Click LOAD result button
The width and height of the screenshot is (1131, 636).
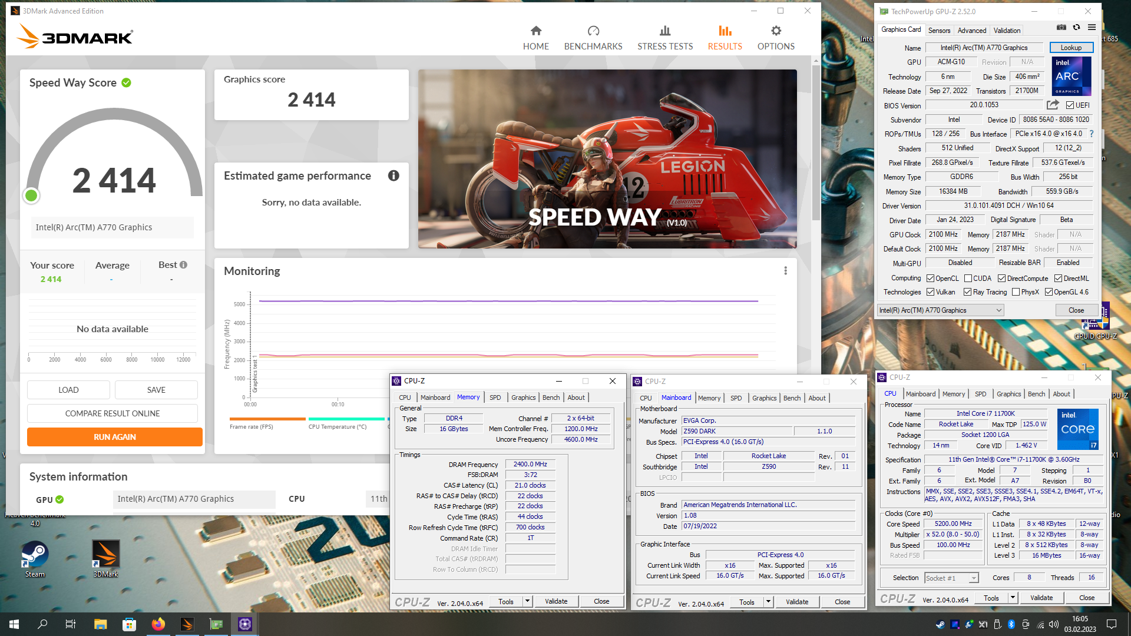point(68,390)
